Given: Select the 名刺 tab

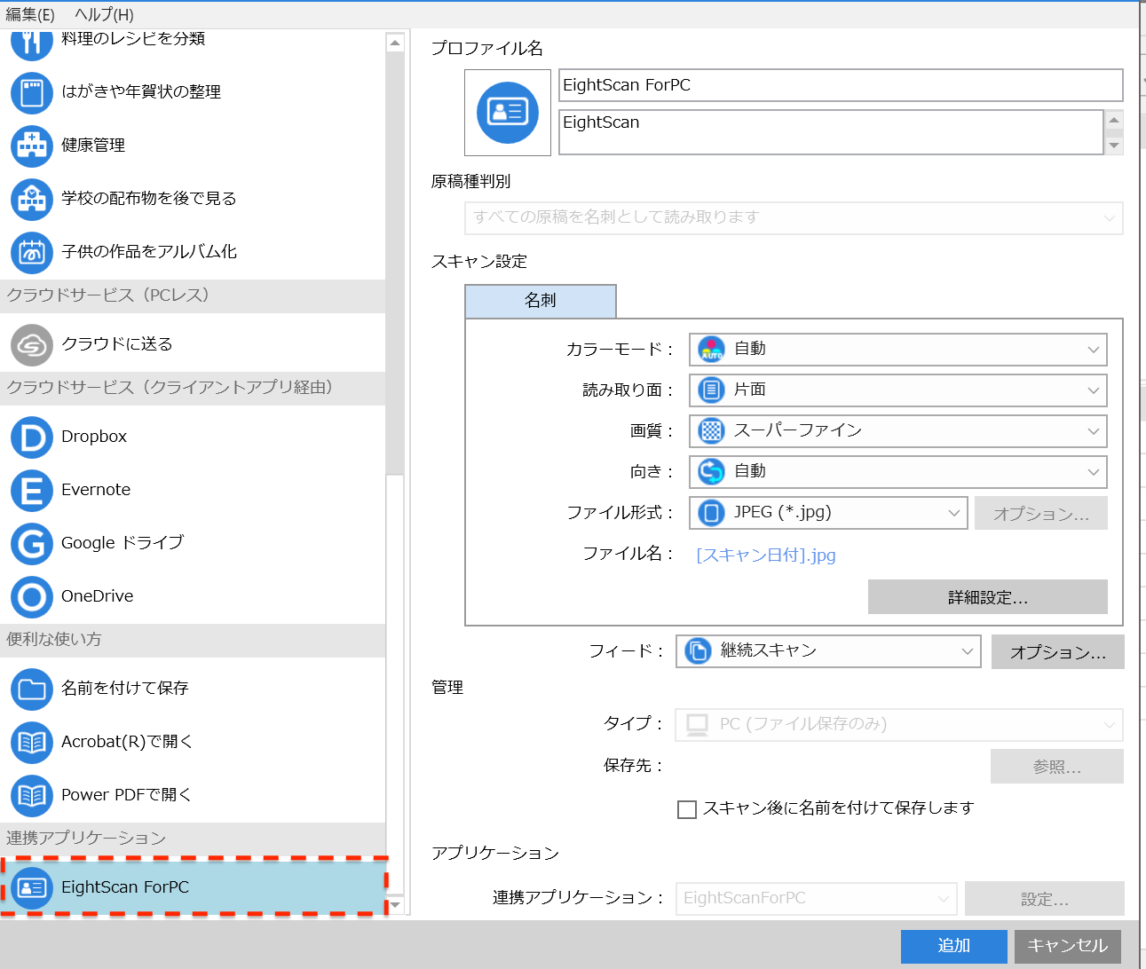Looking at the screenshot, I should pyautogui.click(x=541, y=301).
